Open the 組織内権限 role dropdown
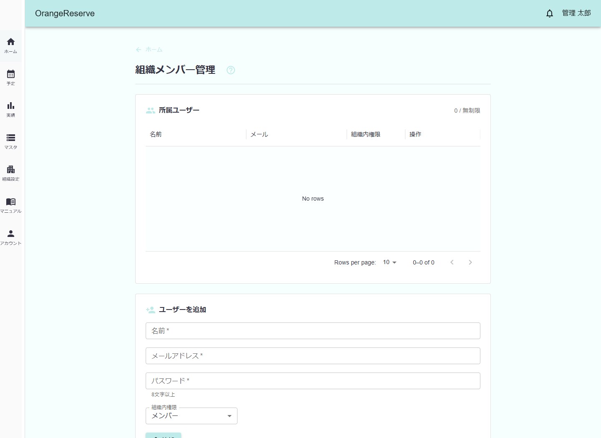 (192, 416)
